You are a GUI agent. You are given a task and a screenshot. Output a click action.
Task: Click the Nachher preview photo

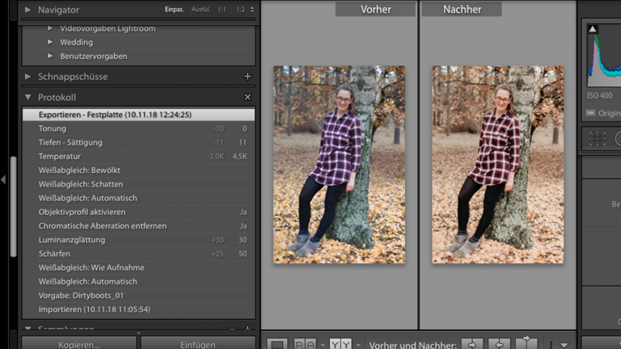[x=498, y=165]
